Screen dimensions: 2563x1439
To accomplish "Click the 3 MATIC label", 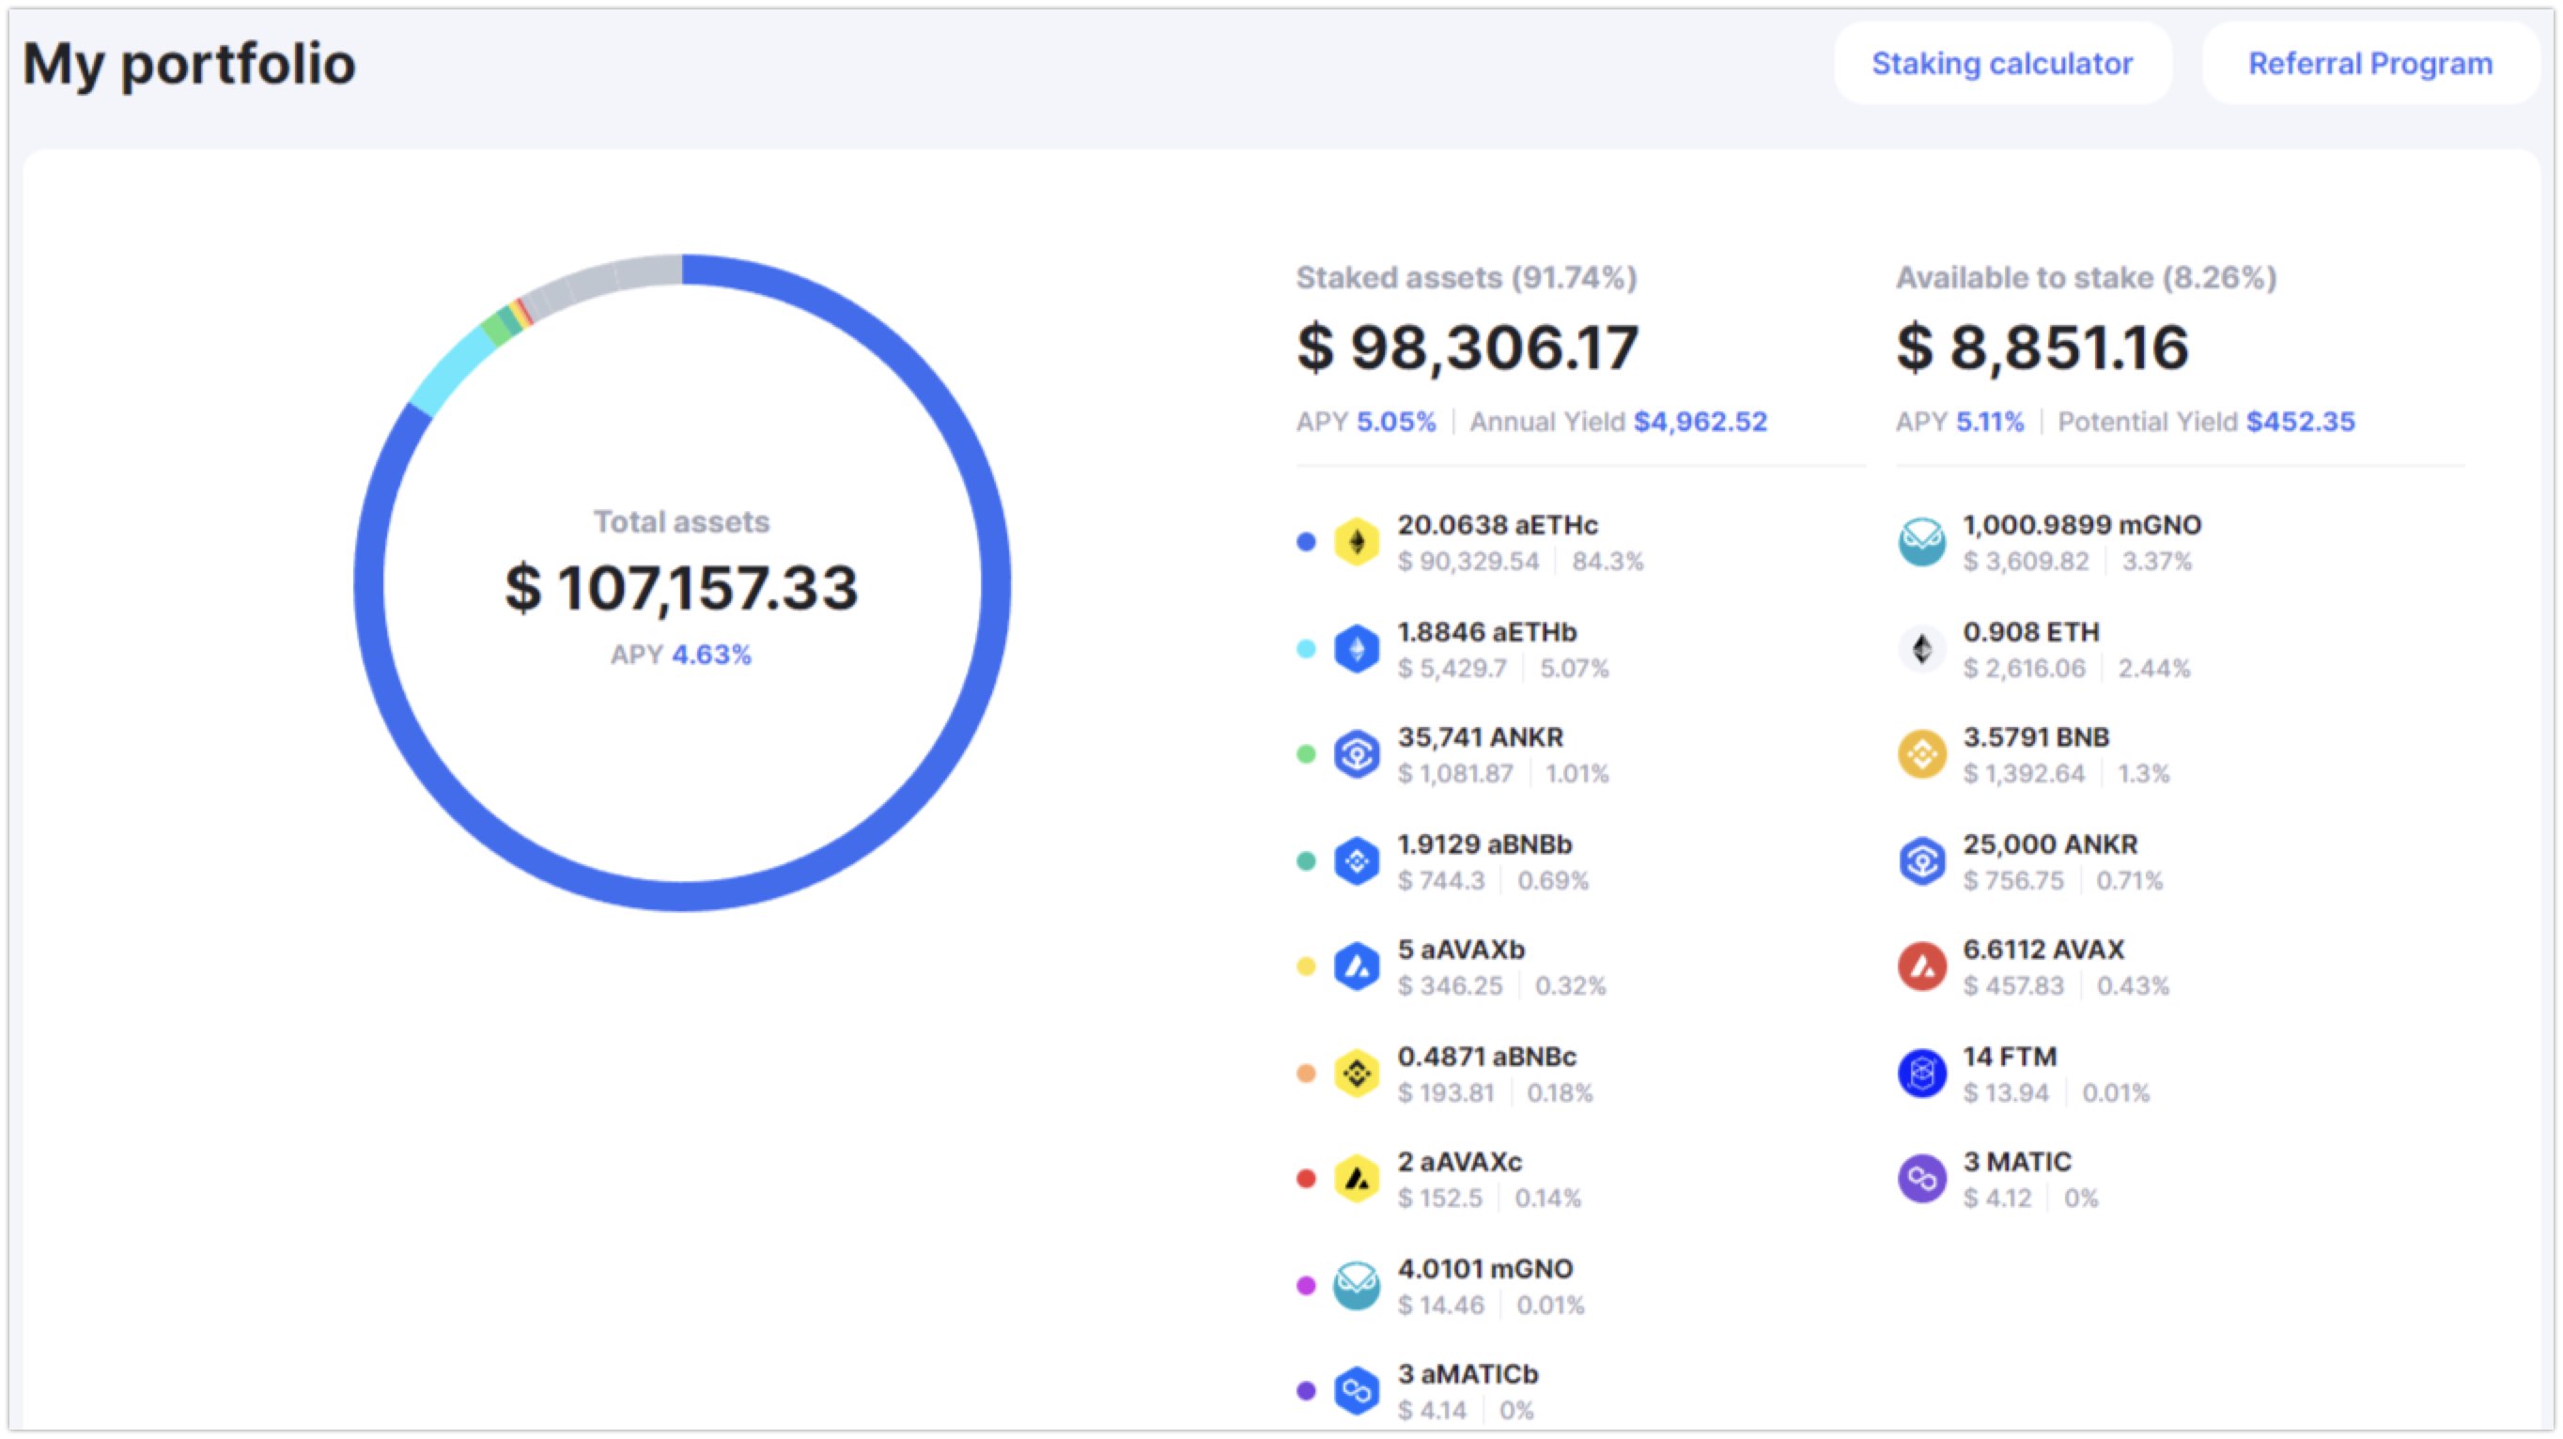I will click(2016, 1162).
